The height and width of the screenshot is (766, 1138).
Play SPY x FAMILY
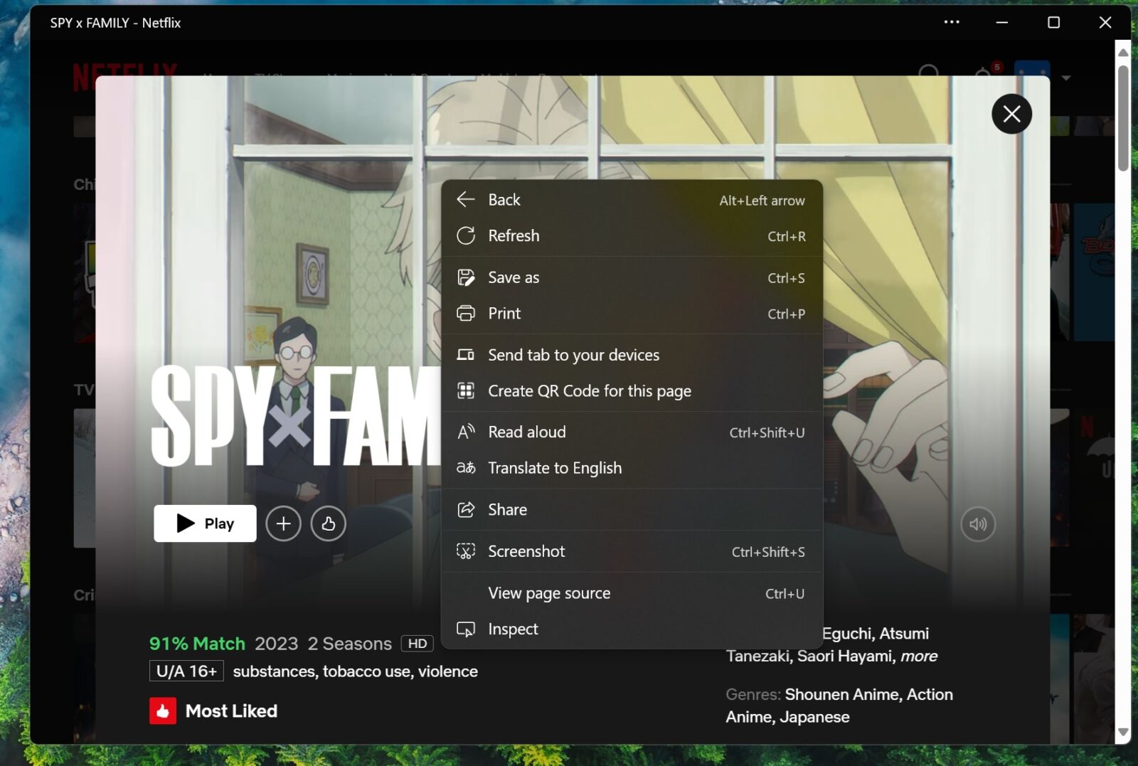click(x=204, y=523)
